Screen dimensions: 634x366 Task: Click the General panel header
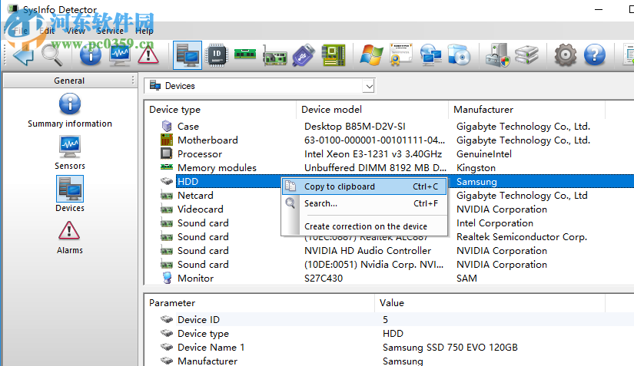(x=69, y=81)
